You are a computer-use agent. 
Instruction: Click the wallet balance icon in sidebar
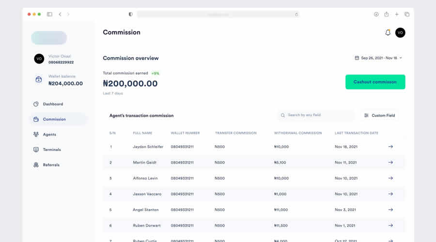pyautogui.click(x=39, y=79)
